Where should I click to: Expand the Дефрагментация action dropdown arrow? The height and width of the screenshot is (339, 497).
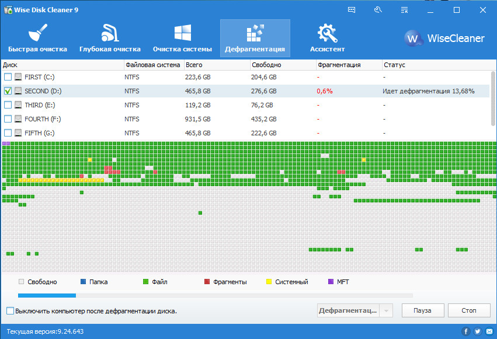pos(386,310)
